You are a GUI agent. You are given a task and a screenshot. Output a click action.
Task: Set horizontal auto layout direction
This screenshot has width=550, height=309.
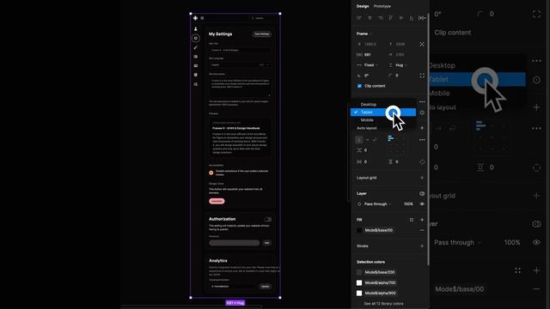pos(367,140)
